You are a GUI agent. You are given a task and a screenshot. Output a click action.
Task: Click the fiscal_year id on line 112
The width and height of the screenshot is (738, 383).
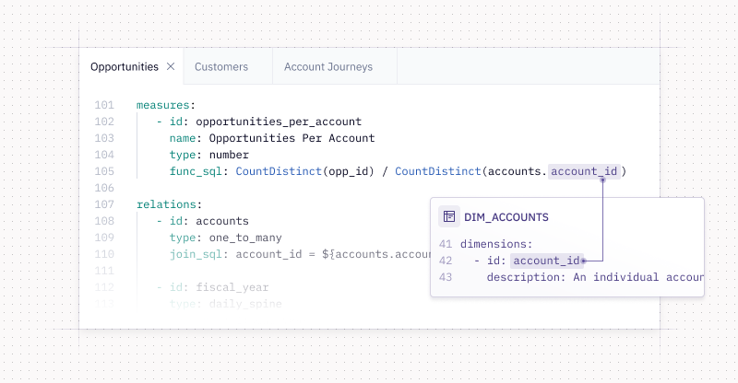tap(232, 287)
